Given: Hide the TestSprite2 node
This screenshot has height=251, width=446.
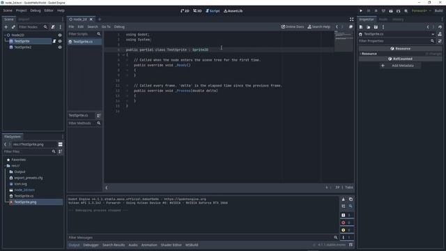Looking at the screenshot, I should click(x=60, y=47).
